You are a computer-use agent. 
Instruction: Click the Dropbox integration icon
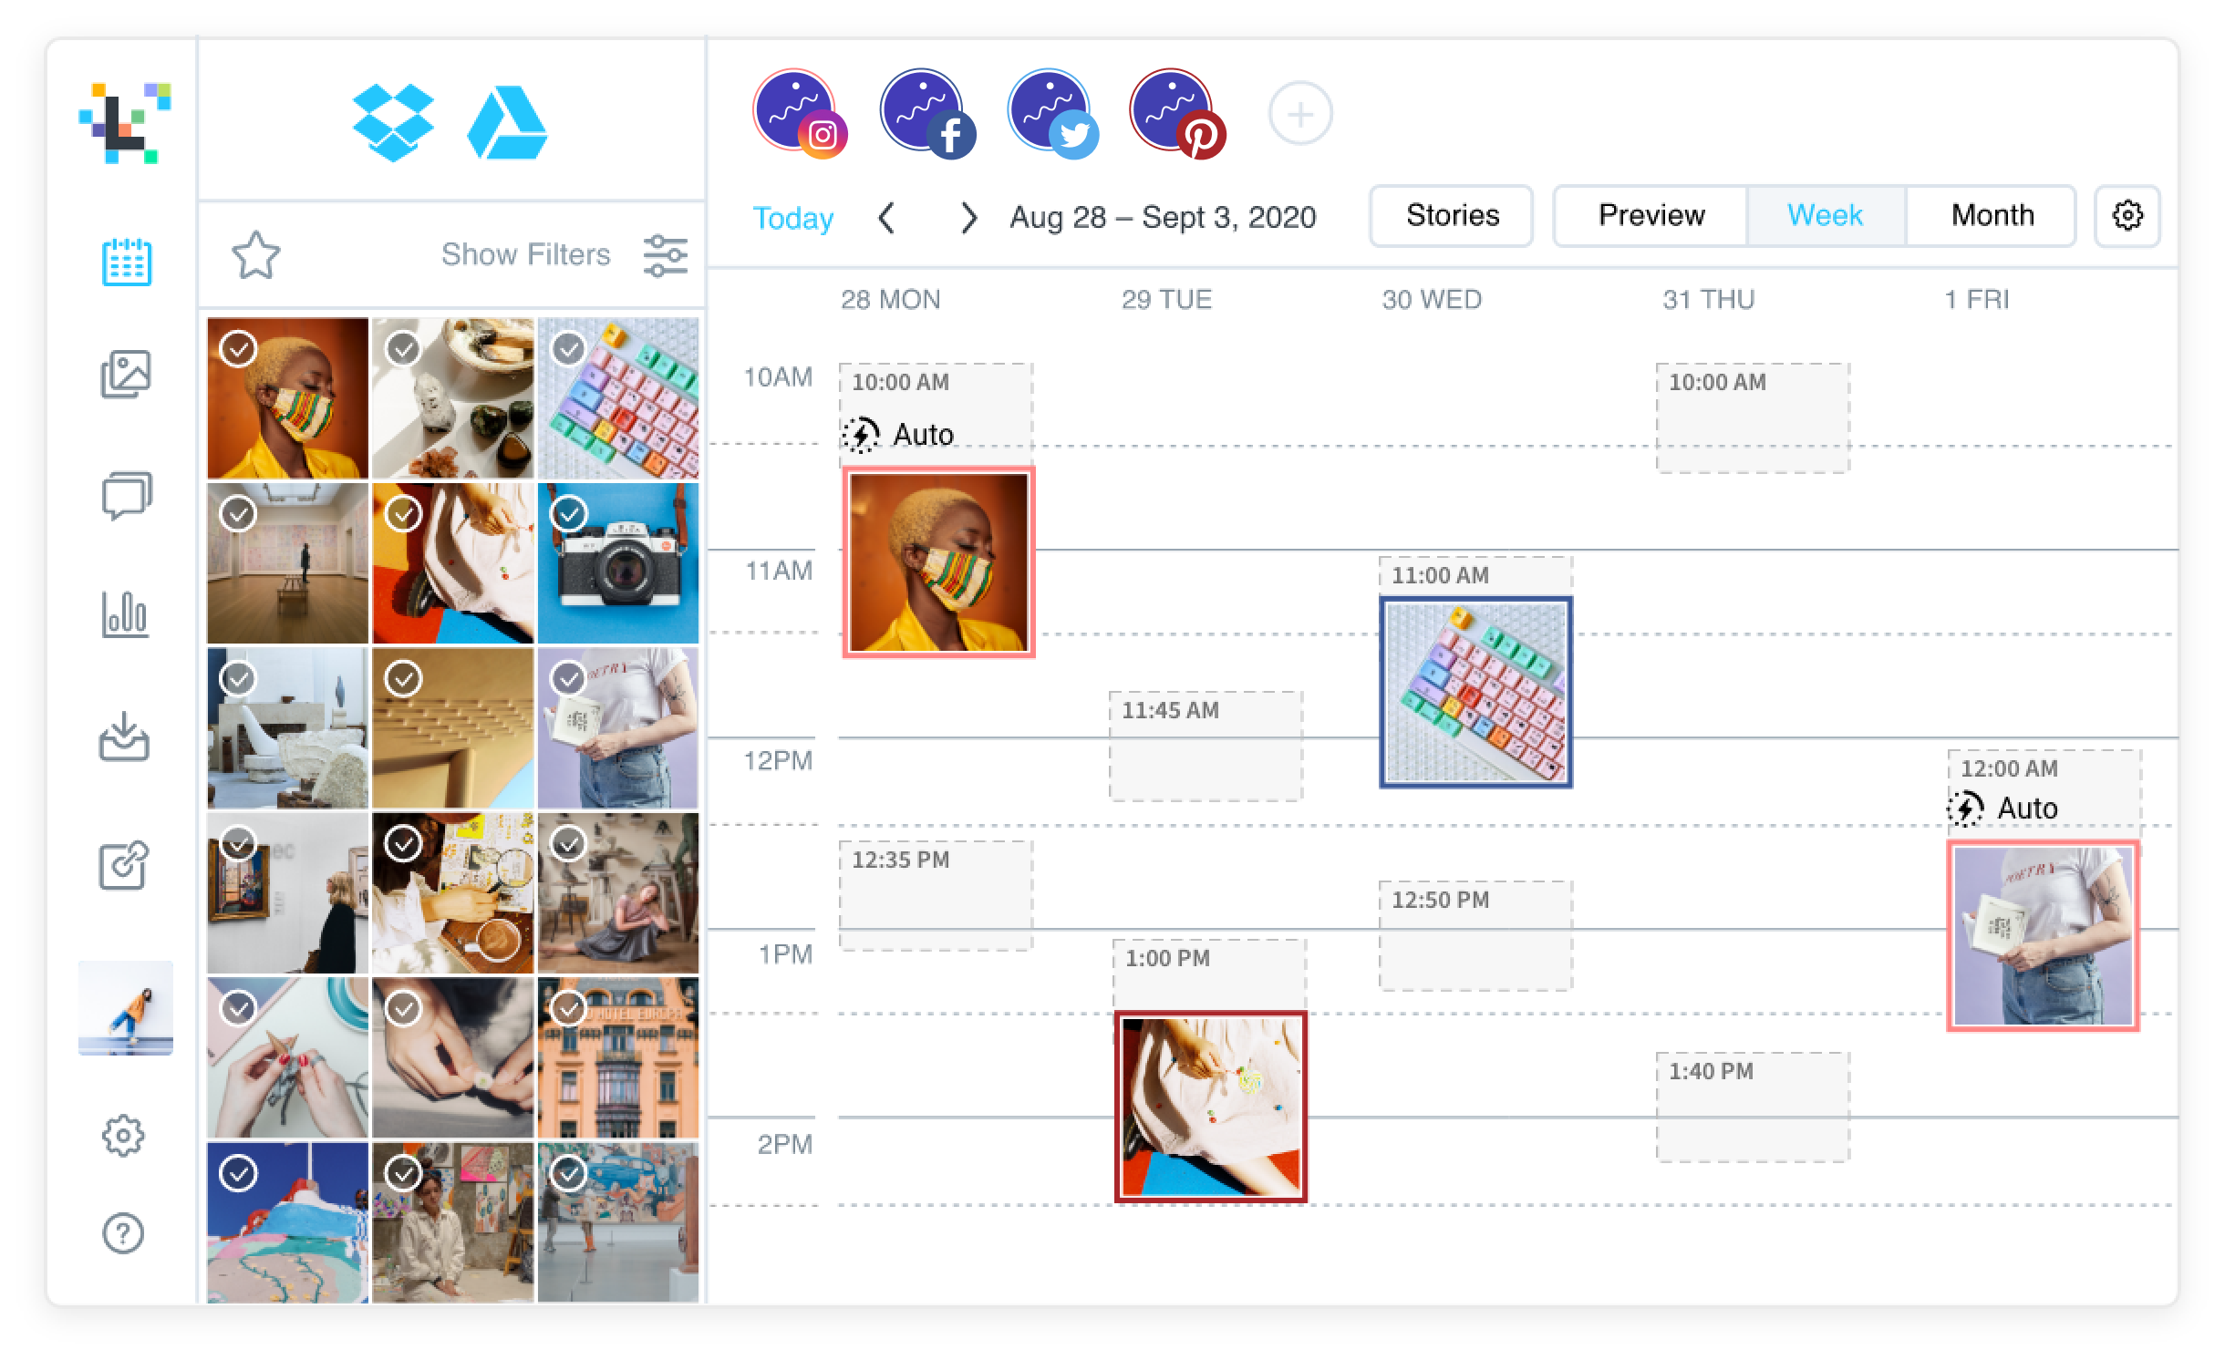[x=392, y=127]
